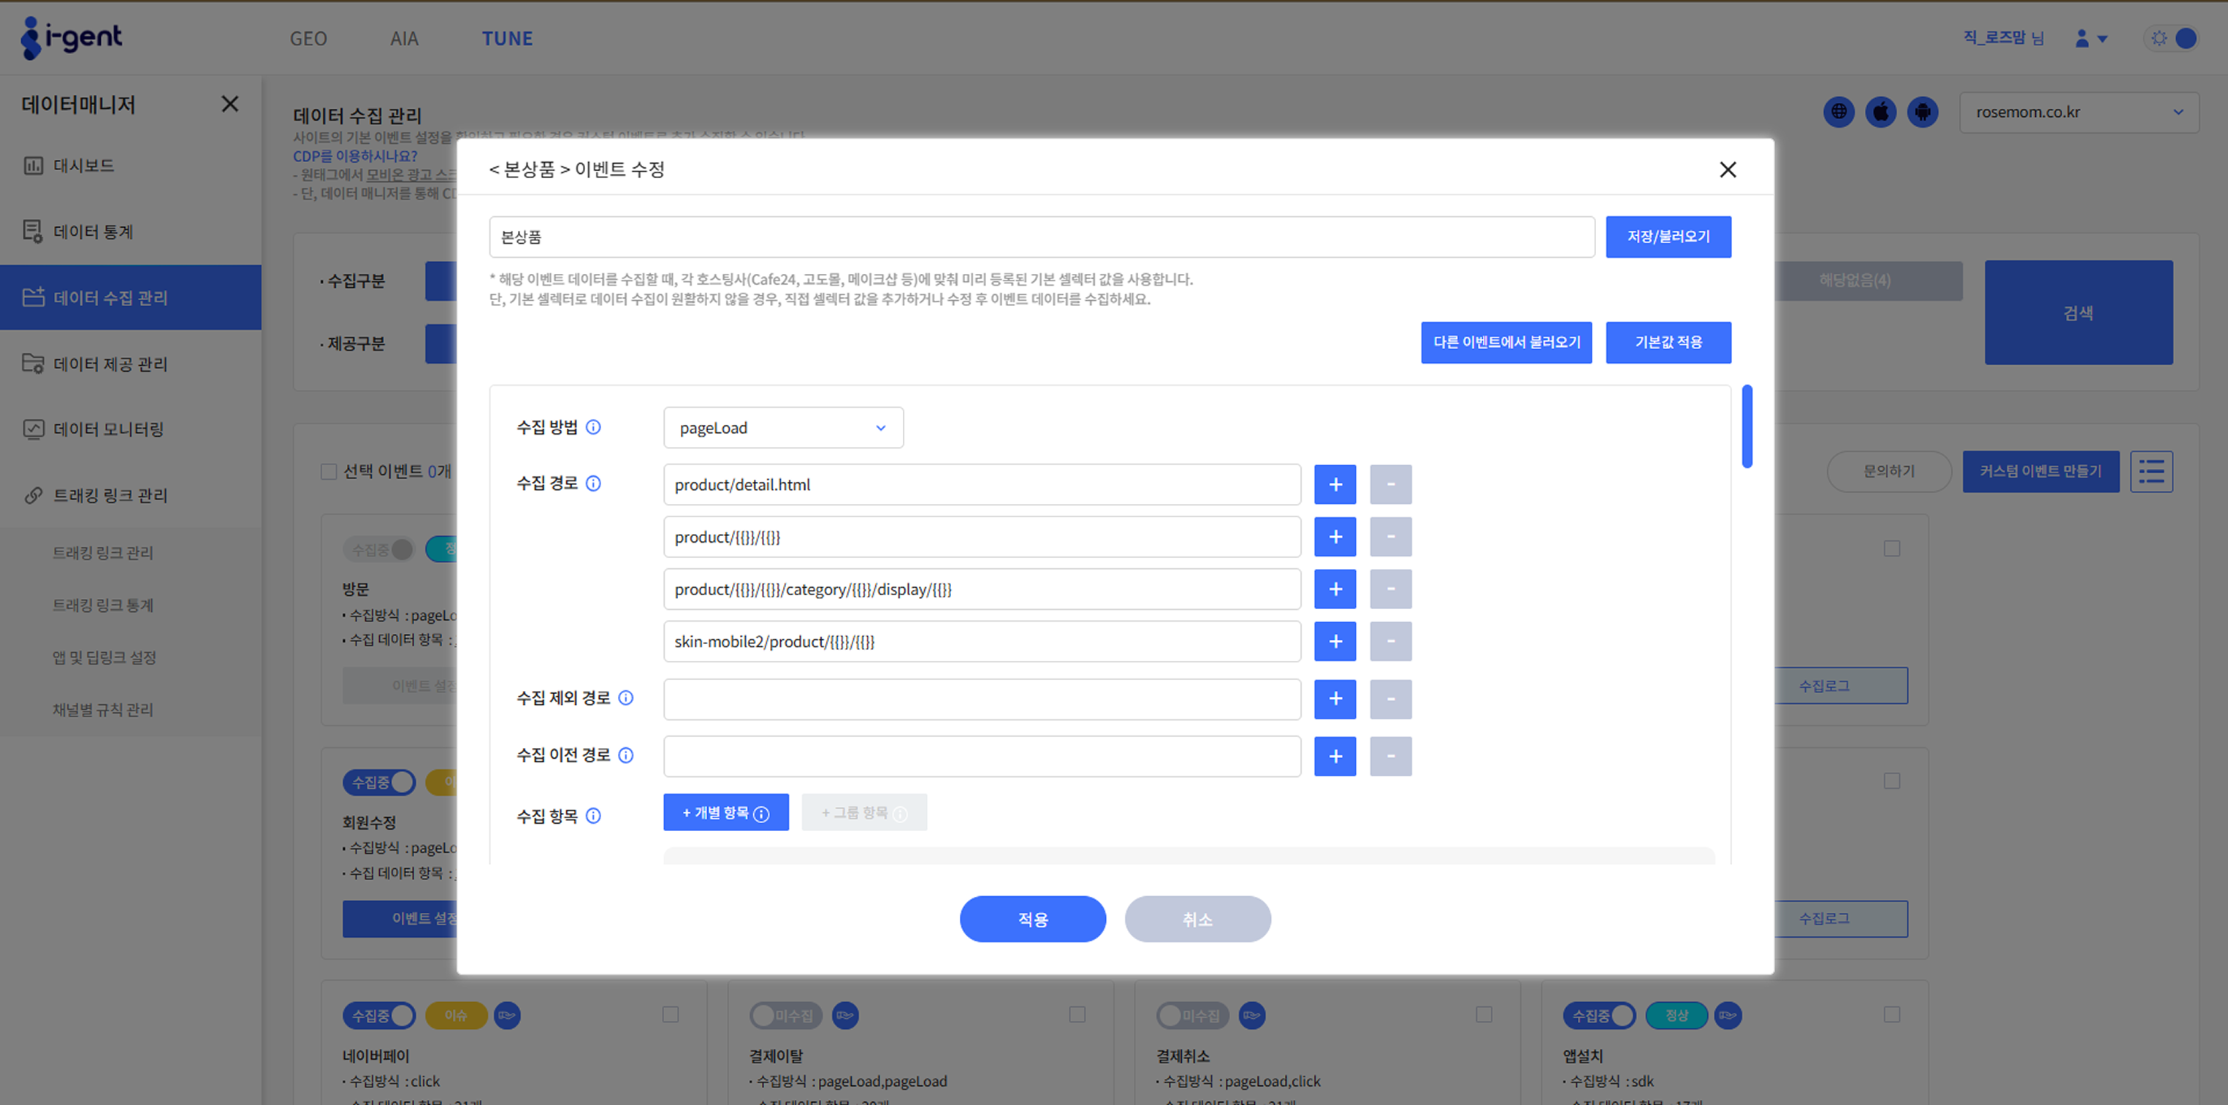
Task: Toggle 수집중 switch on 네이버페이 card
Action: pos(379,1016)
